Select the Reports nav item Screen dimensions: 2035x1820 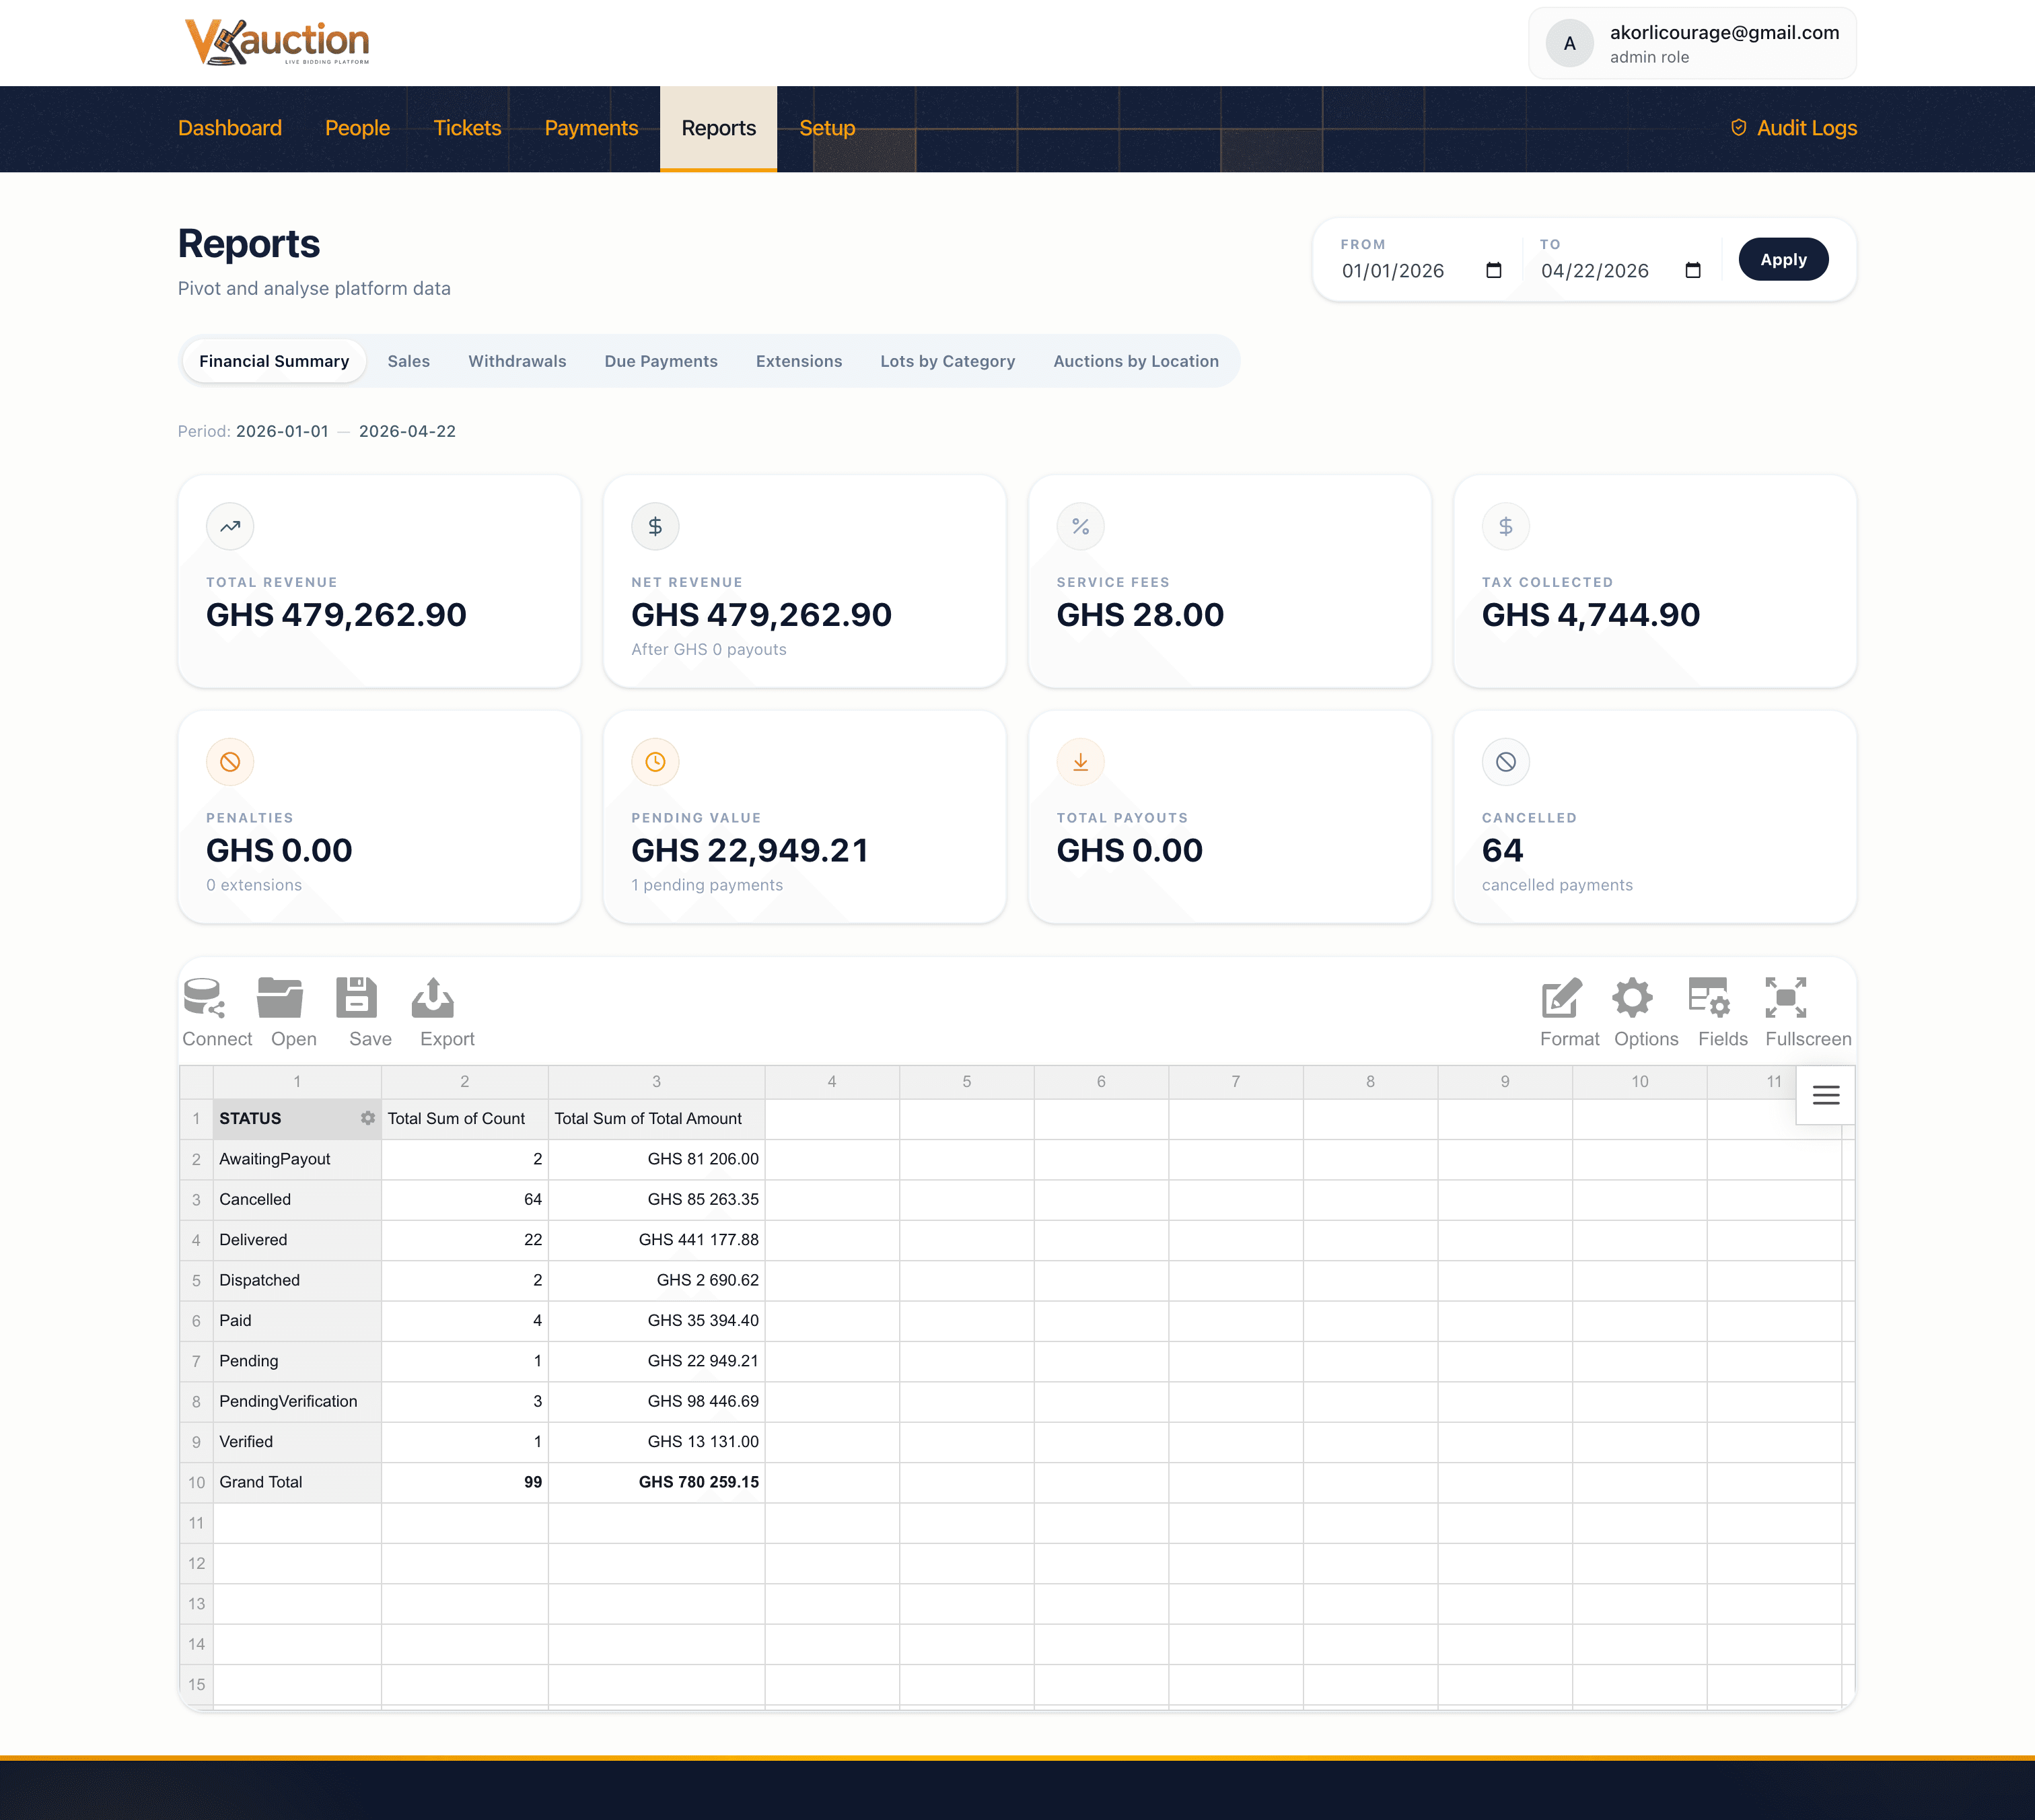718,128
